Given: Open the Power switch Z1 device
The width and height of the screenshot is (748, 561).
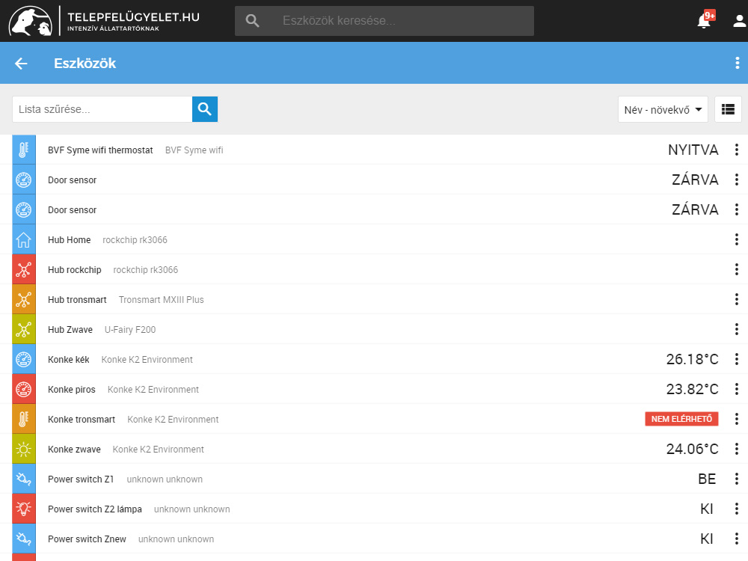Looking at the screenshot, I should (81, 479).
